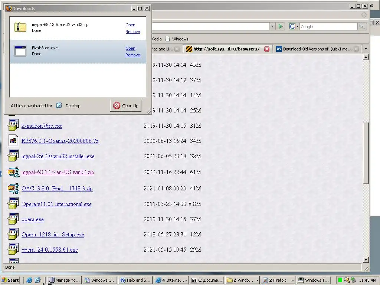Switch to Help and S... taskbar window

(x=135, y=280)
